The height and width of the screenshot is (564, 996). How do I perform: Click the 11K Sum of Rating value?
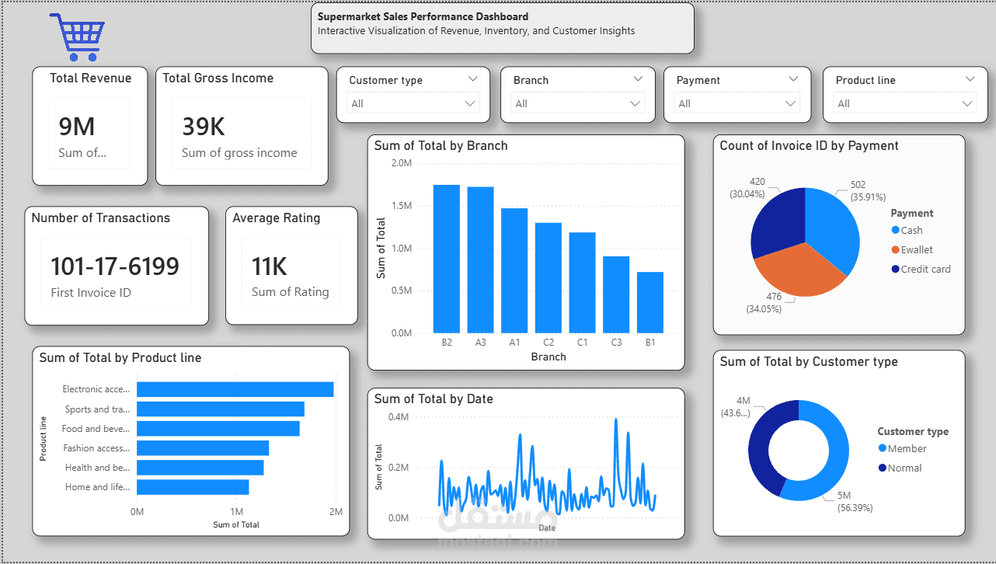click(x=270, y=266)
